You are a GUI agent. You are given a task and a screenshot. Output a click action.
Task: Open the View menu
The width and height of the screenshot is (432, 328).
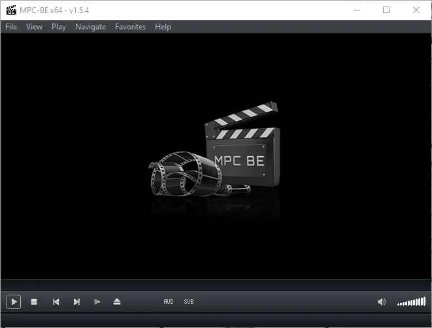coord(34,27)
